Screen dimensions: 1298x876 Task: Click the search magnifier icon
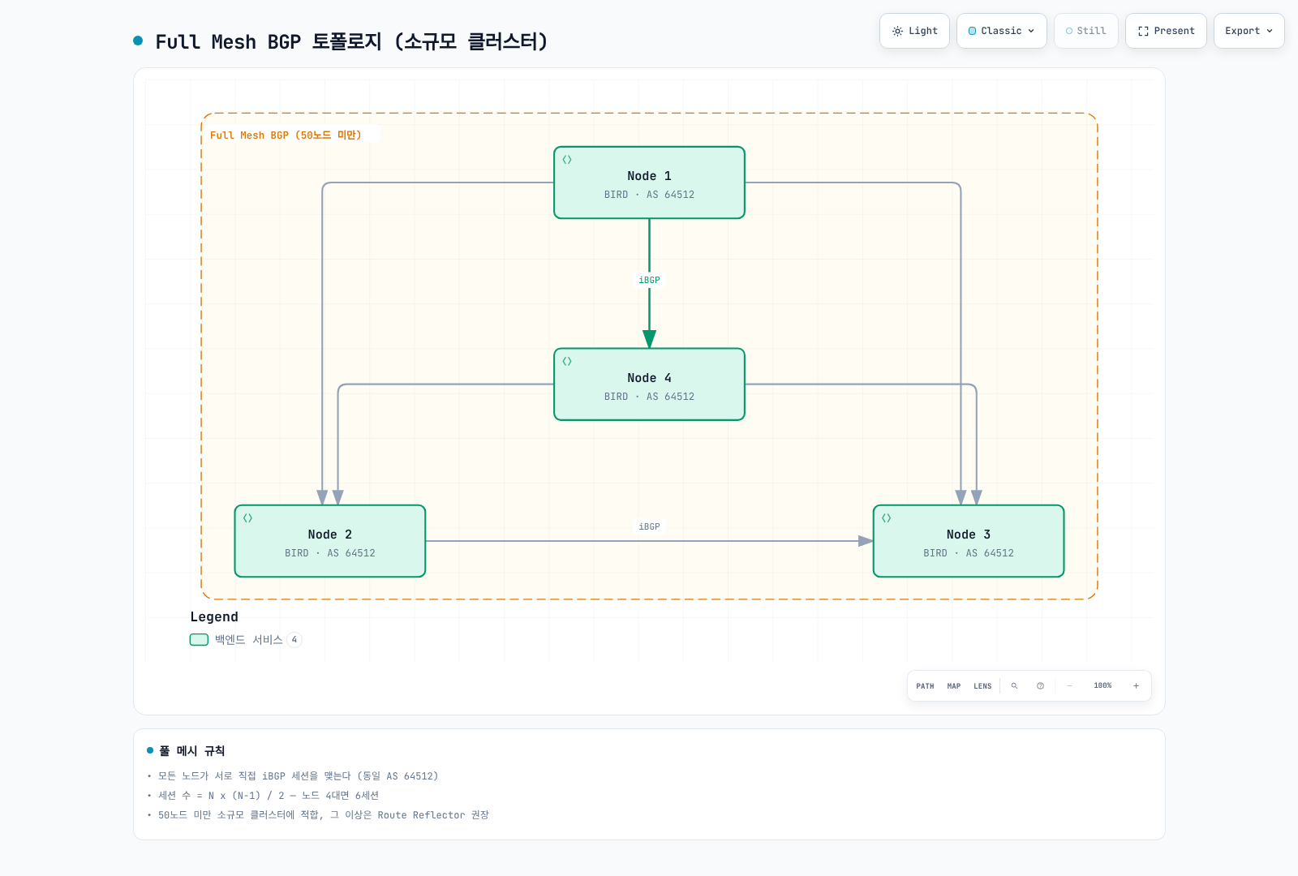1014,686
